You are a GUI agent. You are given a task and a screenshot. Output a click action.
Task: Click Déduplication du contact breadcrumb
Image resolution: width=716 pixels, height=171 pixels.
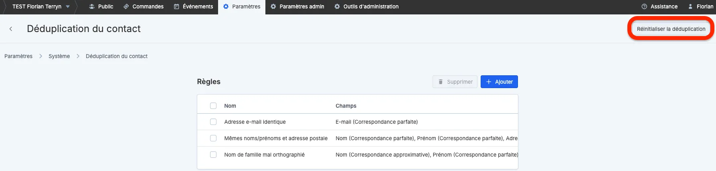pos(117,56)
